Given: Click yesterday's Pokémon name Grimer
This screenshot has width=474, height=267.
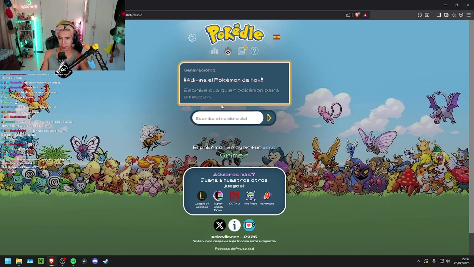Looking at the screenshot, I should (234, 155).
